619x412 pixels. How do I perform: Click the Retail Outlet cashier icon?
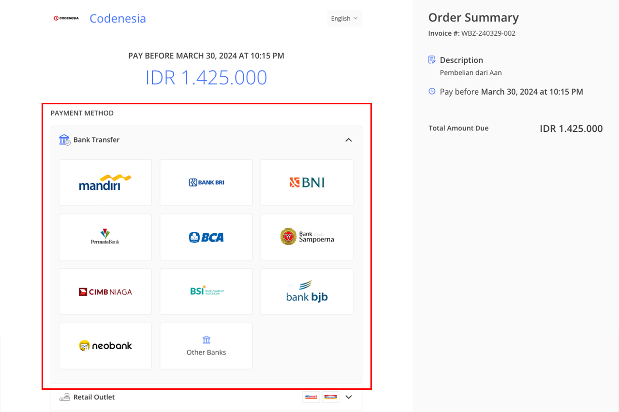coord(64,397)
